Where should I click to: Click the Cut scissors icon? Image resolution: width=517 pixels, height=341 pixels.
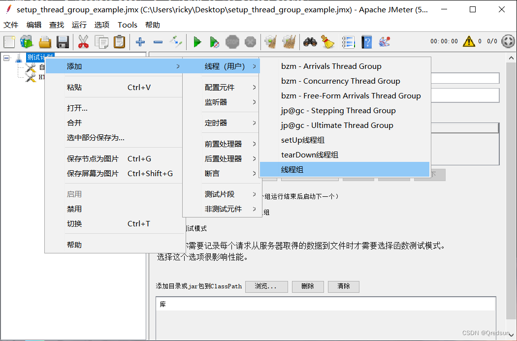pos(83,42)
